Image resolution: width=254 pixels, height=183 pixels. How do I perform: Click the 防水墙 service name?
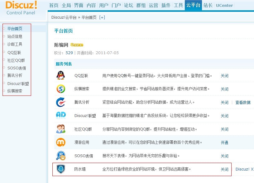(x=80, y=169)
